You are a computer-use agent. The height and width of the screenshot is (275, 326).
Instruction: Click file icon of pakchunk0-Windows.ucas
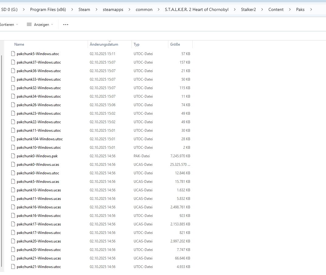coord(13,164)
